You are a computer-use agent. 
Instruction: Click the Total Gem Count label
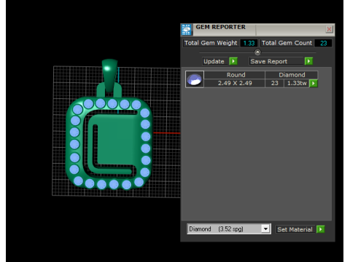(x=287, y=43)
